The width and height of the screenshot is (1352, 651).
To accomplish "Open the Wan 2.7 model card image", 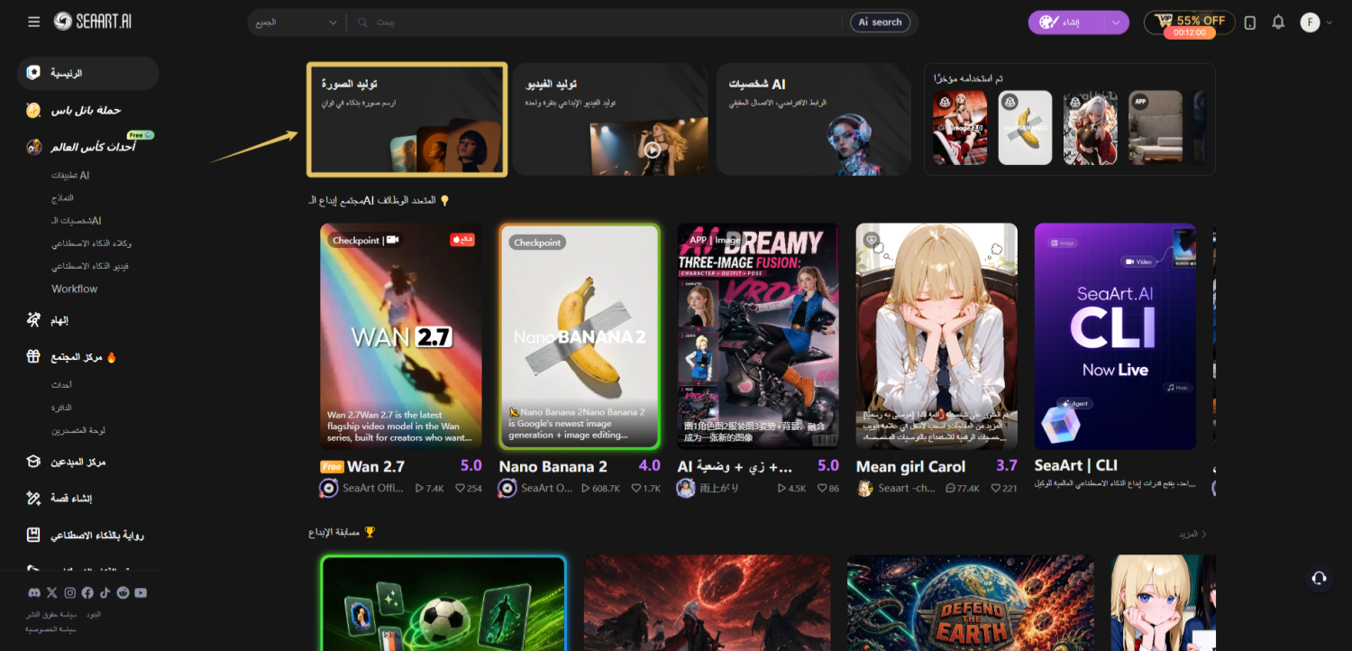I will pyautogui.click(x=401, y=336).
